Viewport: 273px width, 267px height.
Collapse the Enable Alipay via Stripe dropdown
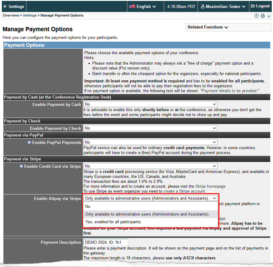150,198
